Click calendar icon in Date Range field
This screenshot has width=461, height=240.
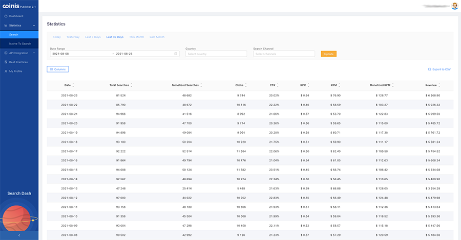[x=176, y=54]
